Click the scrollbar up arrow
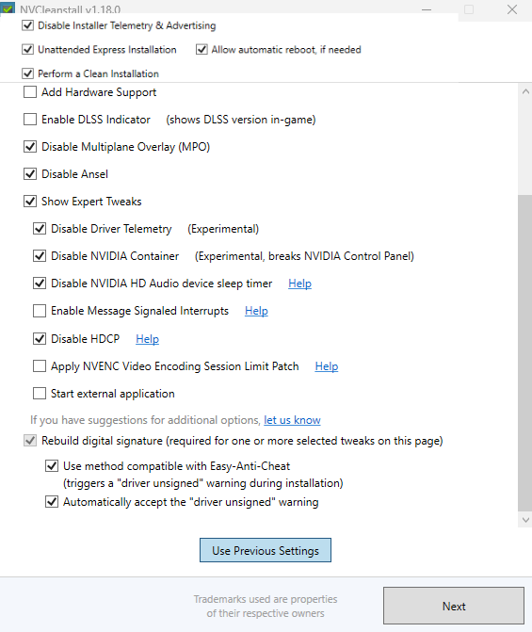Viewport: 532px width, 632px height. click(x=525, y=91)
